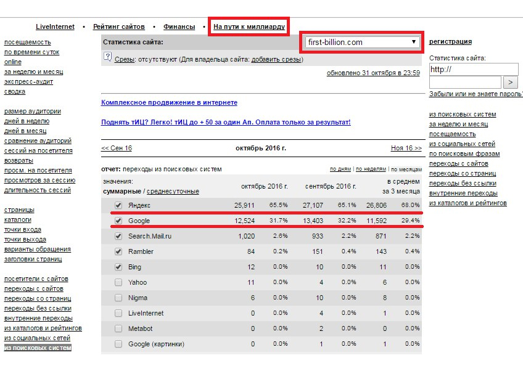Uncheck the Яндекс checkbox
Viewport: 523px width, 371px height.
[118, 205]
